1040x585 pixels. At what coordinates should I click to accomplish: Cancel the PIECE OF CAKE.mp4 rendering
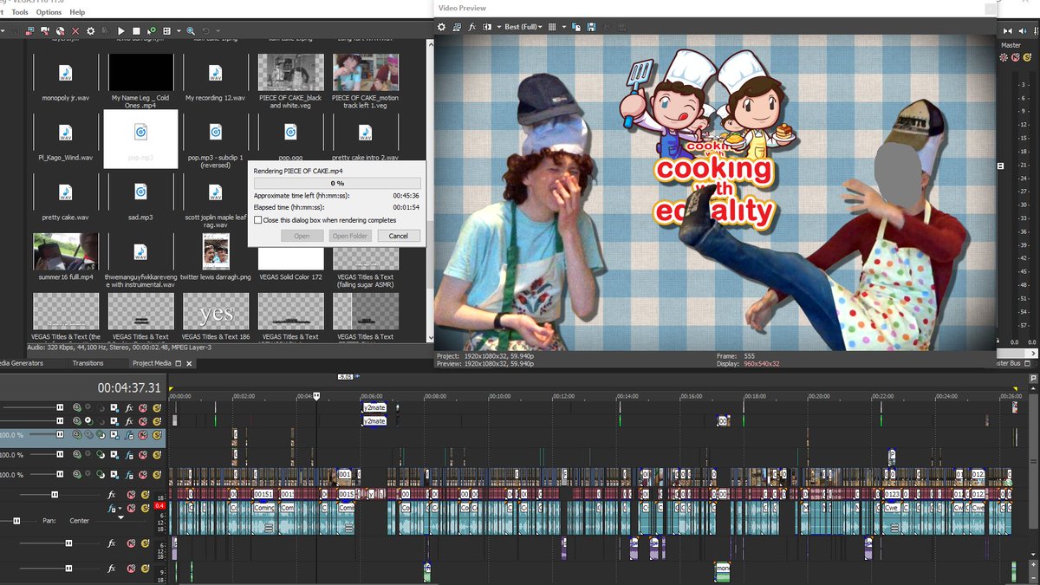tap(399, 236)
